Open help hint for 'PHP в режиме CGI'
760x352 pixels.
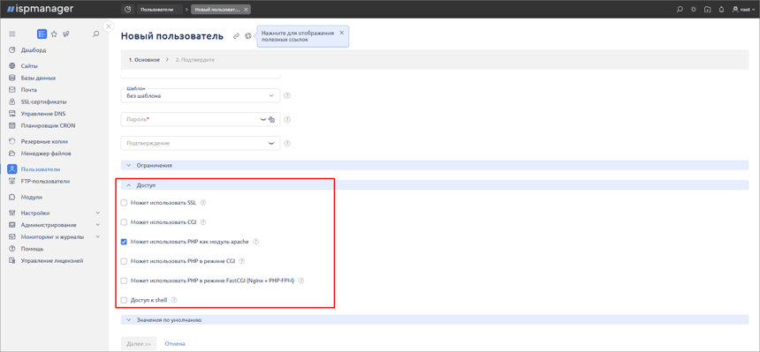point(242,261)
